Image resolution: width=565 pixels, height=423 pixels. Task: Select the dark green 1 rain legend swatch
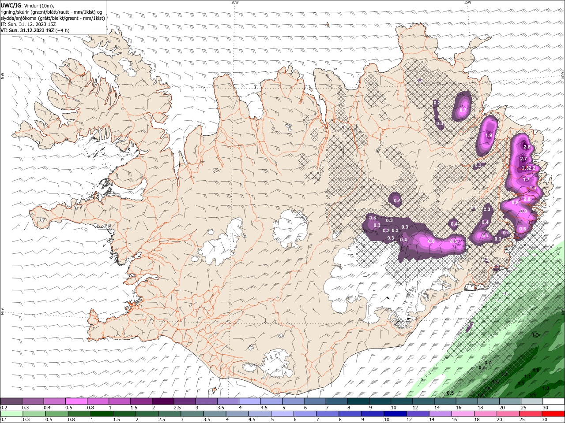pos(102,414)
